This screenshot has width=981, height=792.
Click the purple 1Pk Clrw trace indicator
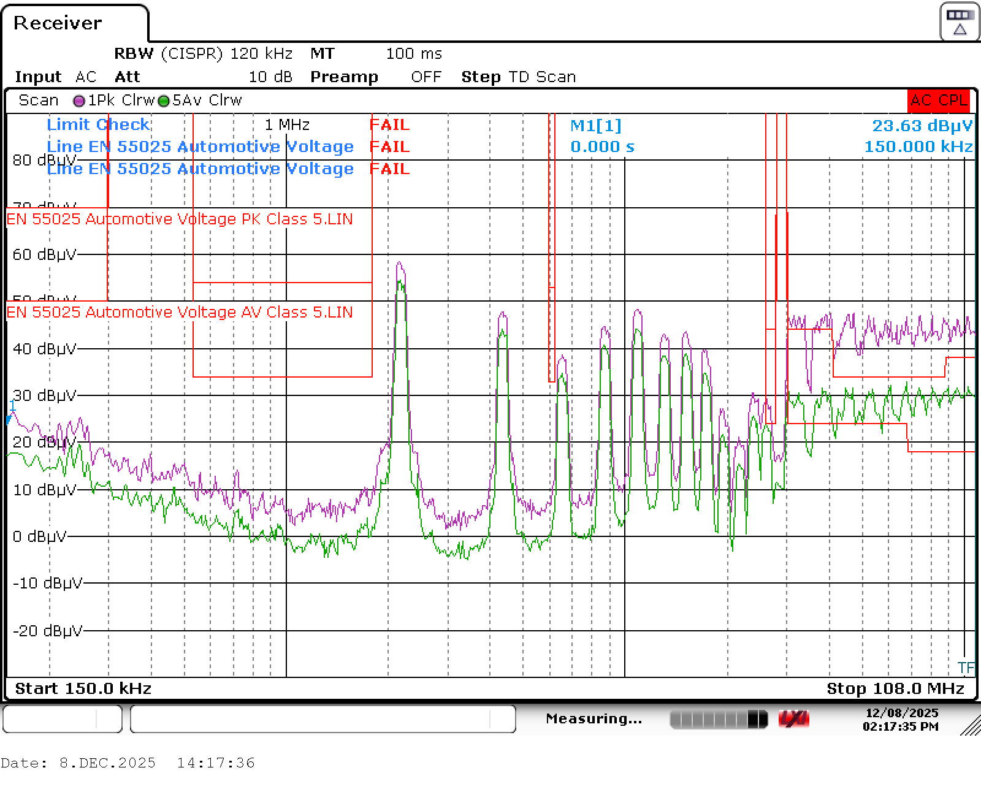pyautogui.click(x=79, y=101)
